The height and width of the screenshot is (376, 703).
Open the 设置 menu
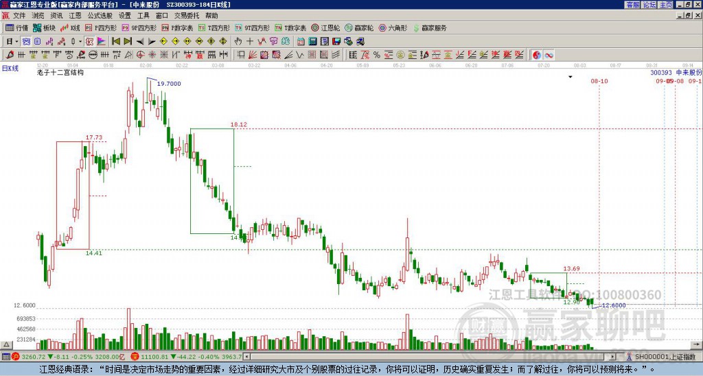(x=125, y=16)
